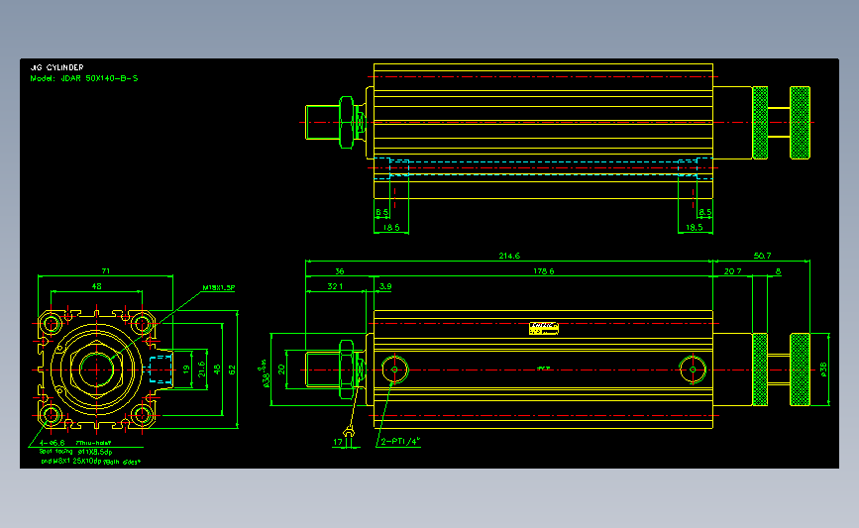
Task: Select the 19 dimension text
Action: (x=186, y=370)
